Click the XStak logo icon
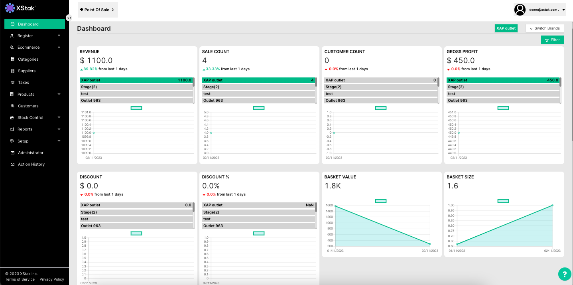Image resolution: width=573 pixels, height=285 pixels. [x=10, y=8]
